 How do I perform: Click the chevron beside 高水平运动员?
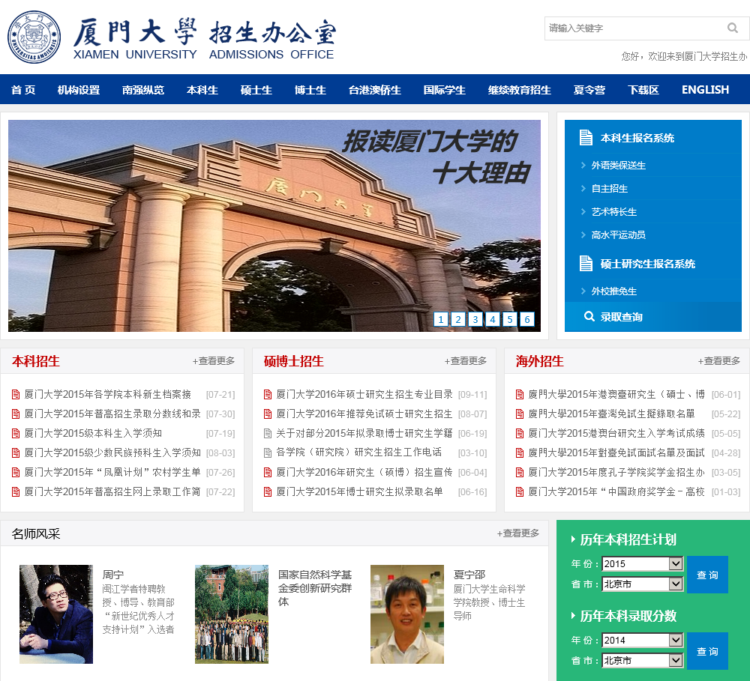[x=583, y=234]
